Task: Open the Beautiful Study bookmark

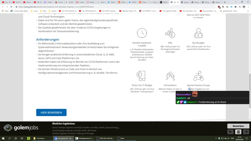Action: pyautogui.click(x=128, y=11)
